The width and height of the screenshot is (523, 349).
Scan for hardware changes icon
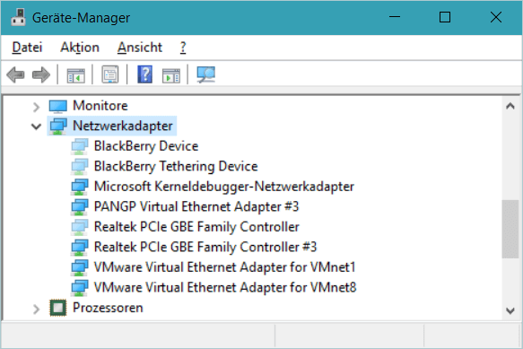pyautogui.click(x=205, y=74)
